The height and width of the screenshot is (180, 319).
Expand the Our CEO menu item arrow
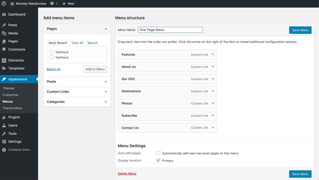tap(213, 79)
